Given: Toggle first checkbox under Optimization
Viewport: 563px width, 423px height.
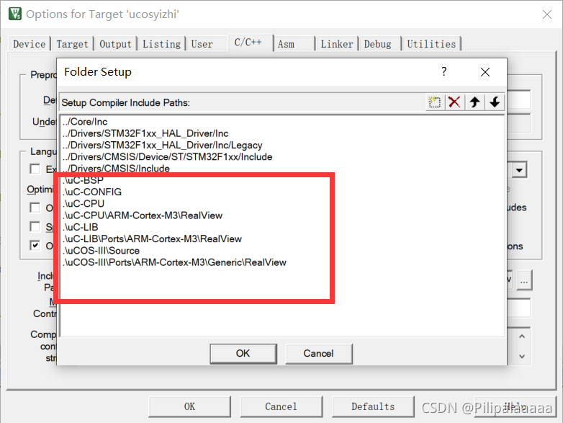Looking at the screenshot, I should [x=35, y=208].
